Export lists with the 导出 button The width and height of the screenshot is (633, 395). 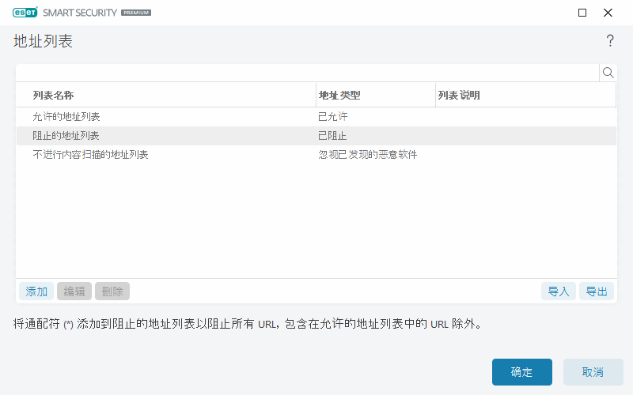(597, 292)
